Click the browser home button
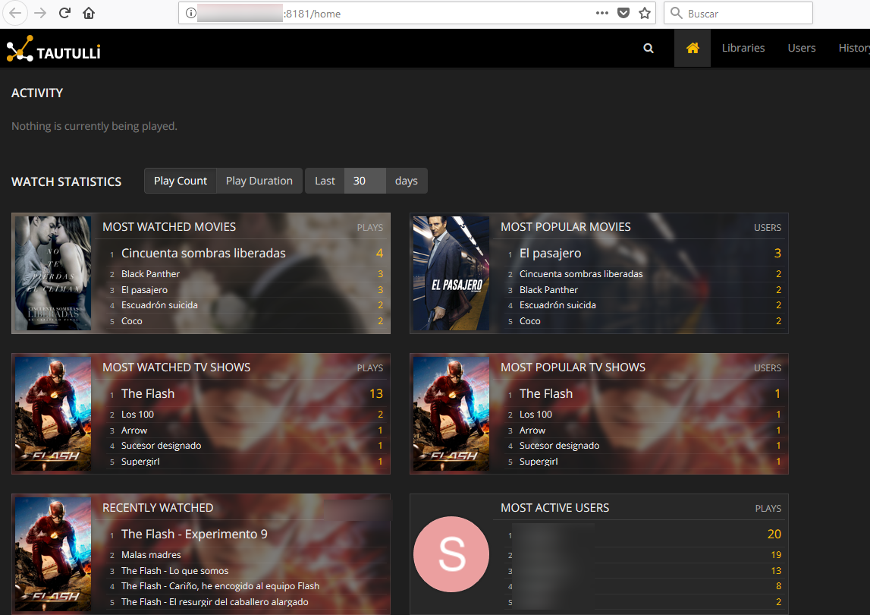The image size is (870, 615). tap(89, 14)
